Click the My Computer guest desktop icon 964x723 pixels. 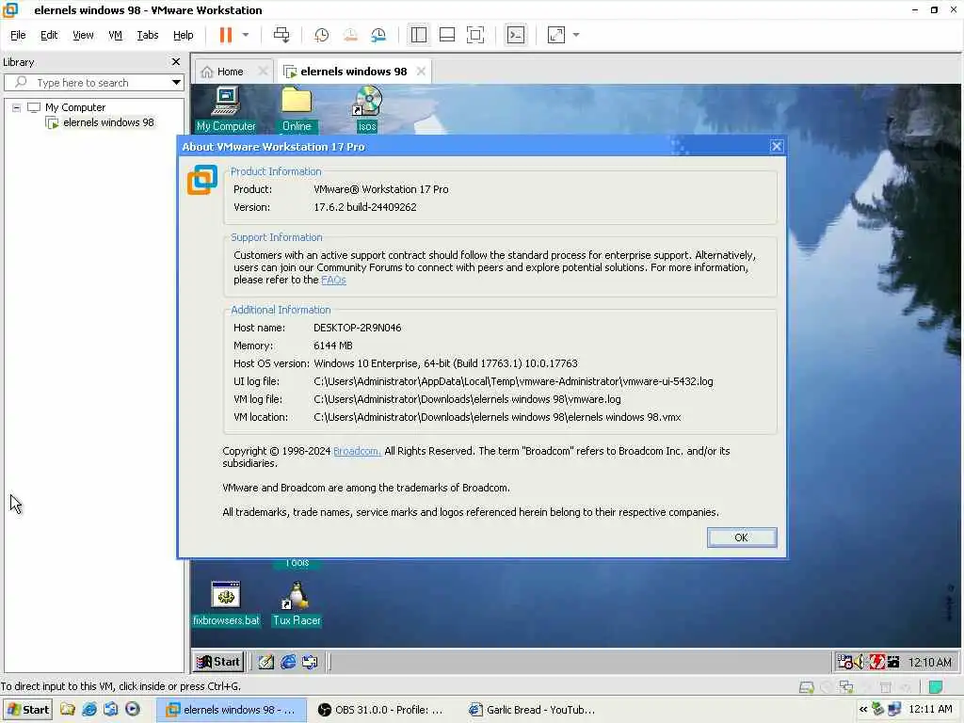[x=226, y=109]
